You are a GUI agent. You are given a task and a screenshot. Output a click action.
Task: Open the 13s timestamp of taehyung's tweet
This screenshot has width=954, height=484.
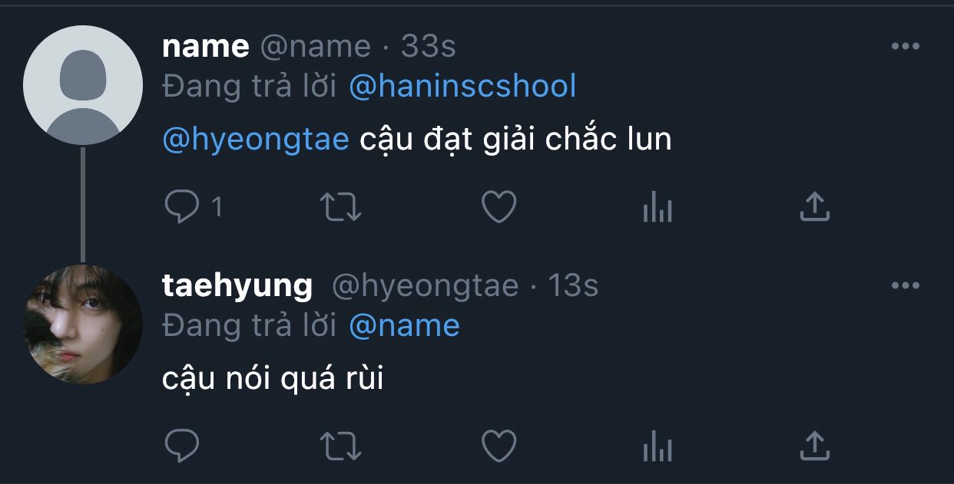[x=573, y=286]
